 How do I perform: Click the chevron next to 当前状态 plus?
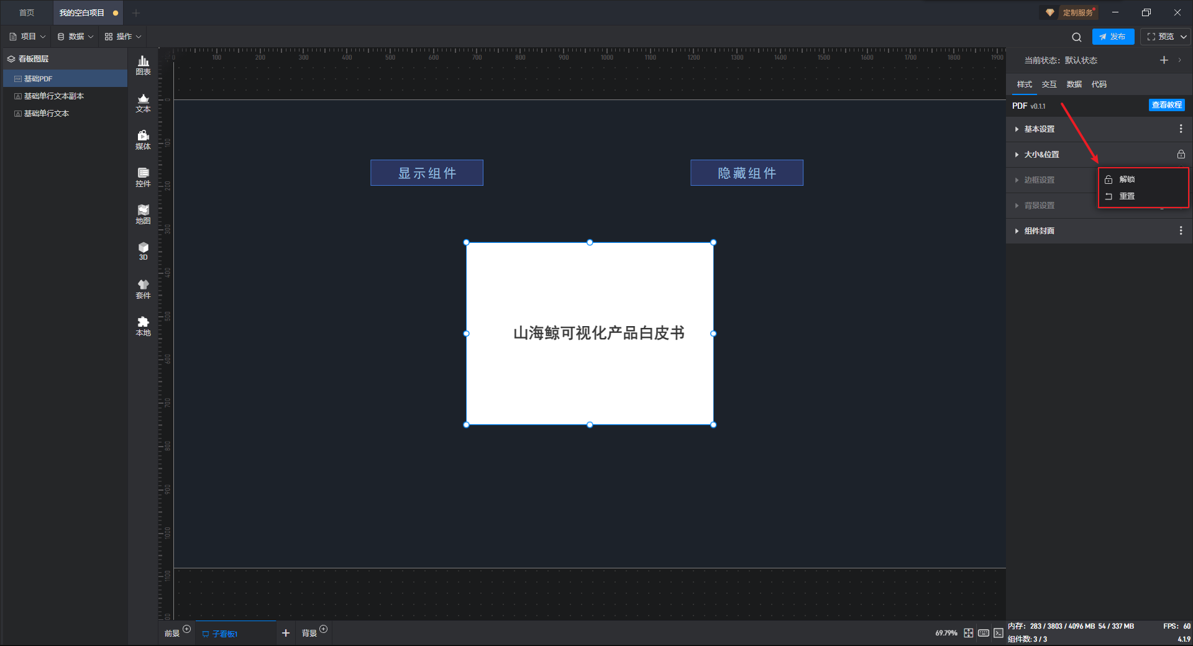point(1179,60)
